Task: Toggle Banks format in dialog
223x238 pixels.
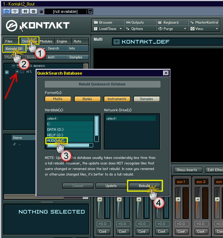Action: click(87, 99)
